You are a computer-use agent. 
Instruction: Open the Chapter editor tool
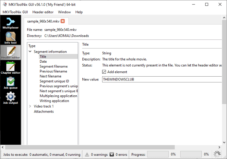(11, 68)
